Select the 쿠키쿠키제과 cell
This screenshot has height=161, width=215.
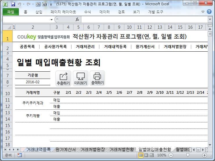point(33,103)
